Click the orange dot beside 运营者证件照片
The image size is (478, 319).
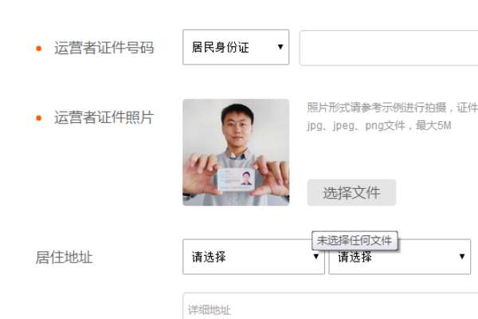click(39, 118)
